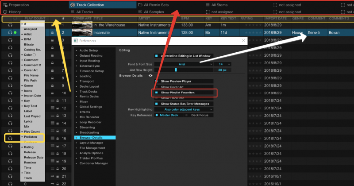Enable Show Cover Art checkbox
This screenshot has width=354, height=186.
pyautogui.click(x=157, y=87)
